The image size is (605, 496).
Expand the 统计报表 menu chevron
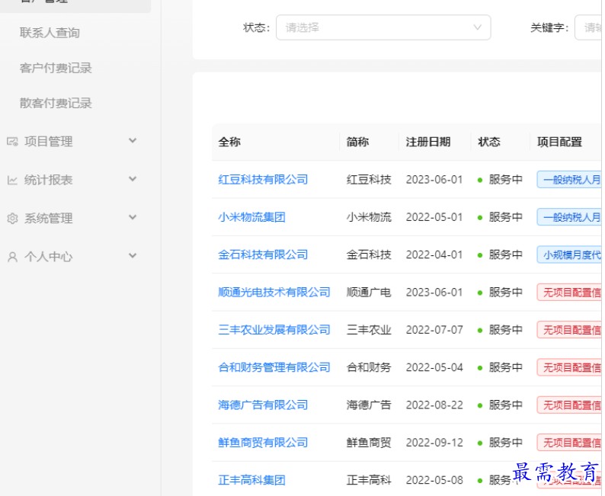coord(133,180)
